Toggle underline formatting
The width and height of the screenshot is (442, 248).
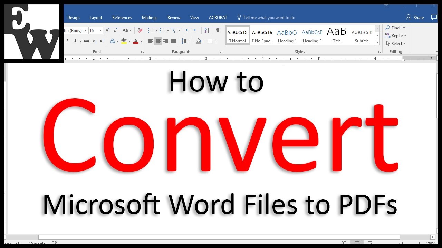[75, 41]
